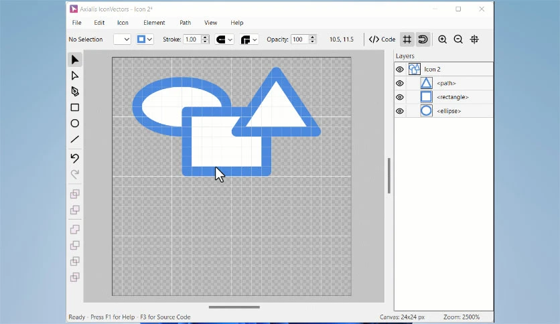Click the horizontal canvas scrollbar thumb
This screenshot has height=324, width=560.
pos(234,307)
